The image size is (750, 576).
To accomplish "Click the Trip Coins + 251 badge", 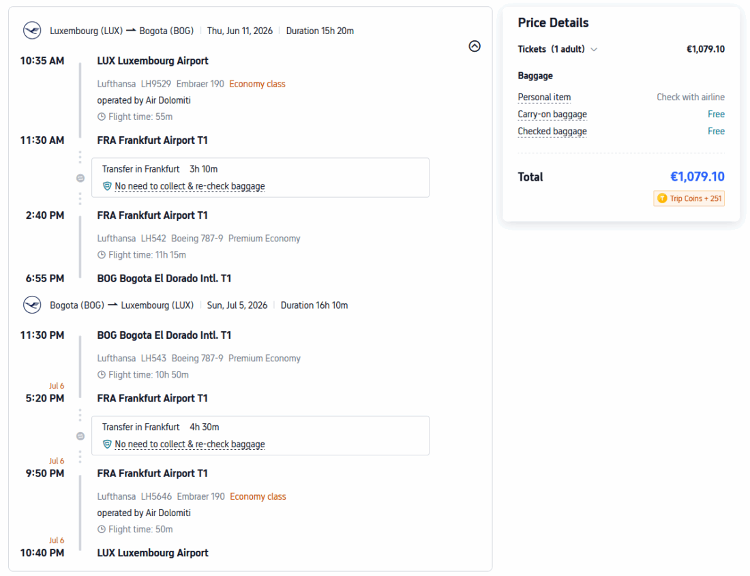I will coord(689,198).
